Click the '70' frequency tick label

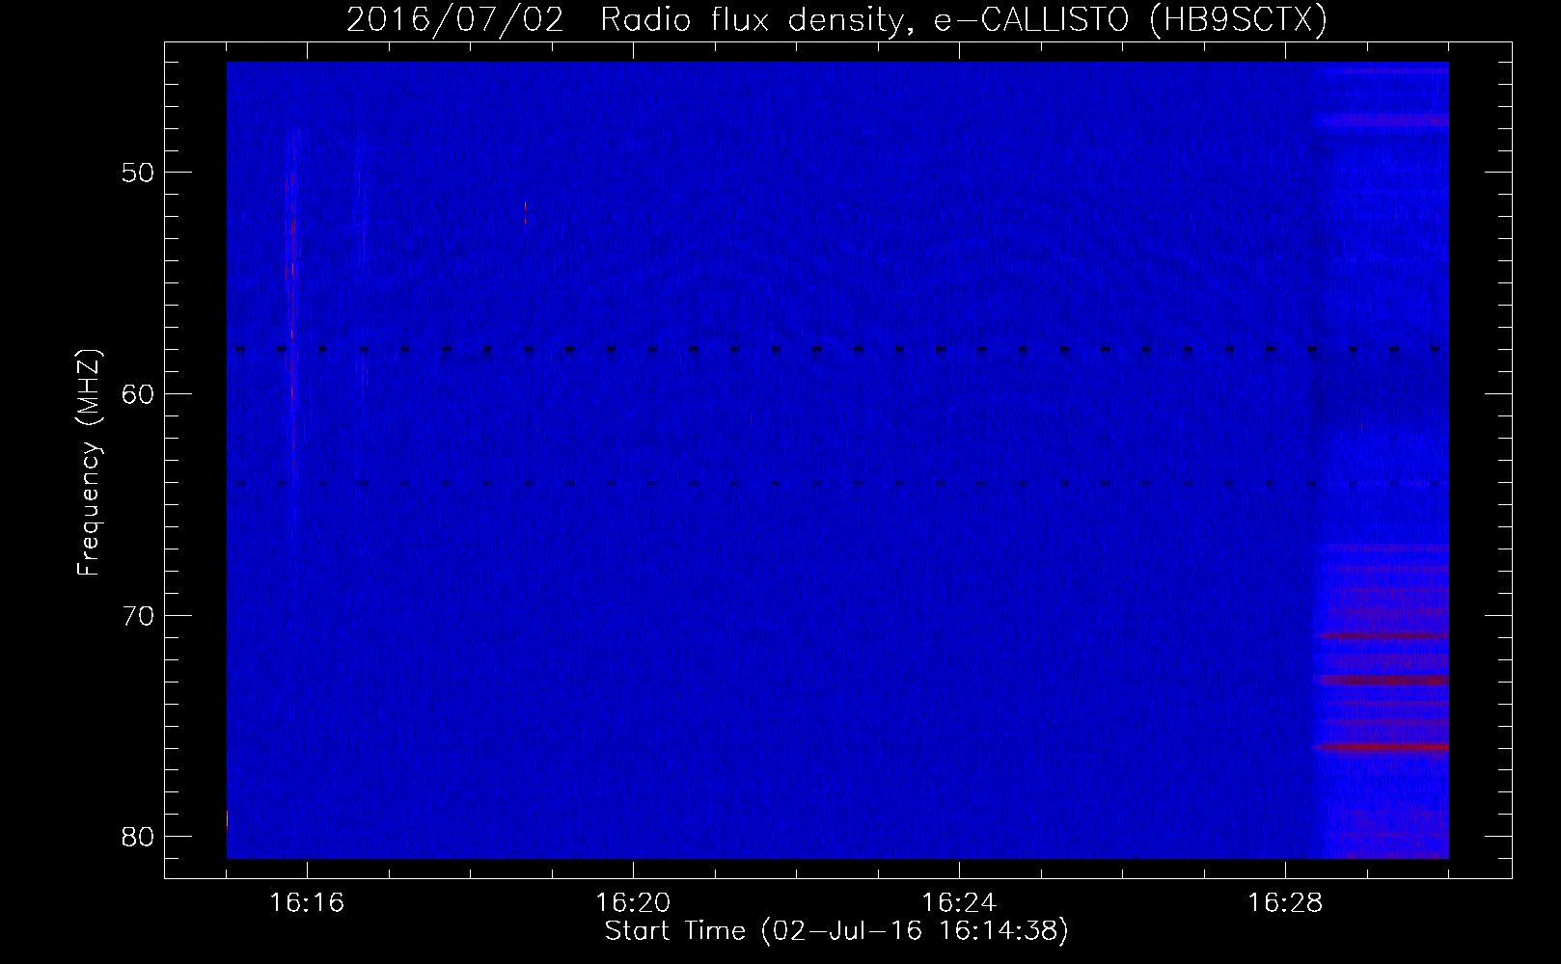click(139, 616)
